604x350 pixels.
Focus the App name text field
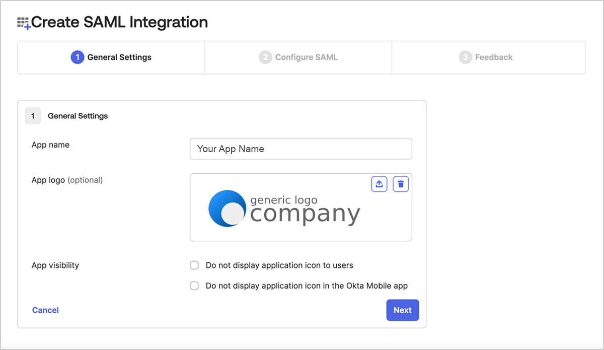click(x=300, y=149)
